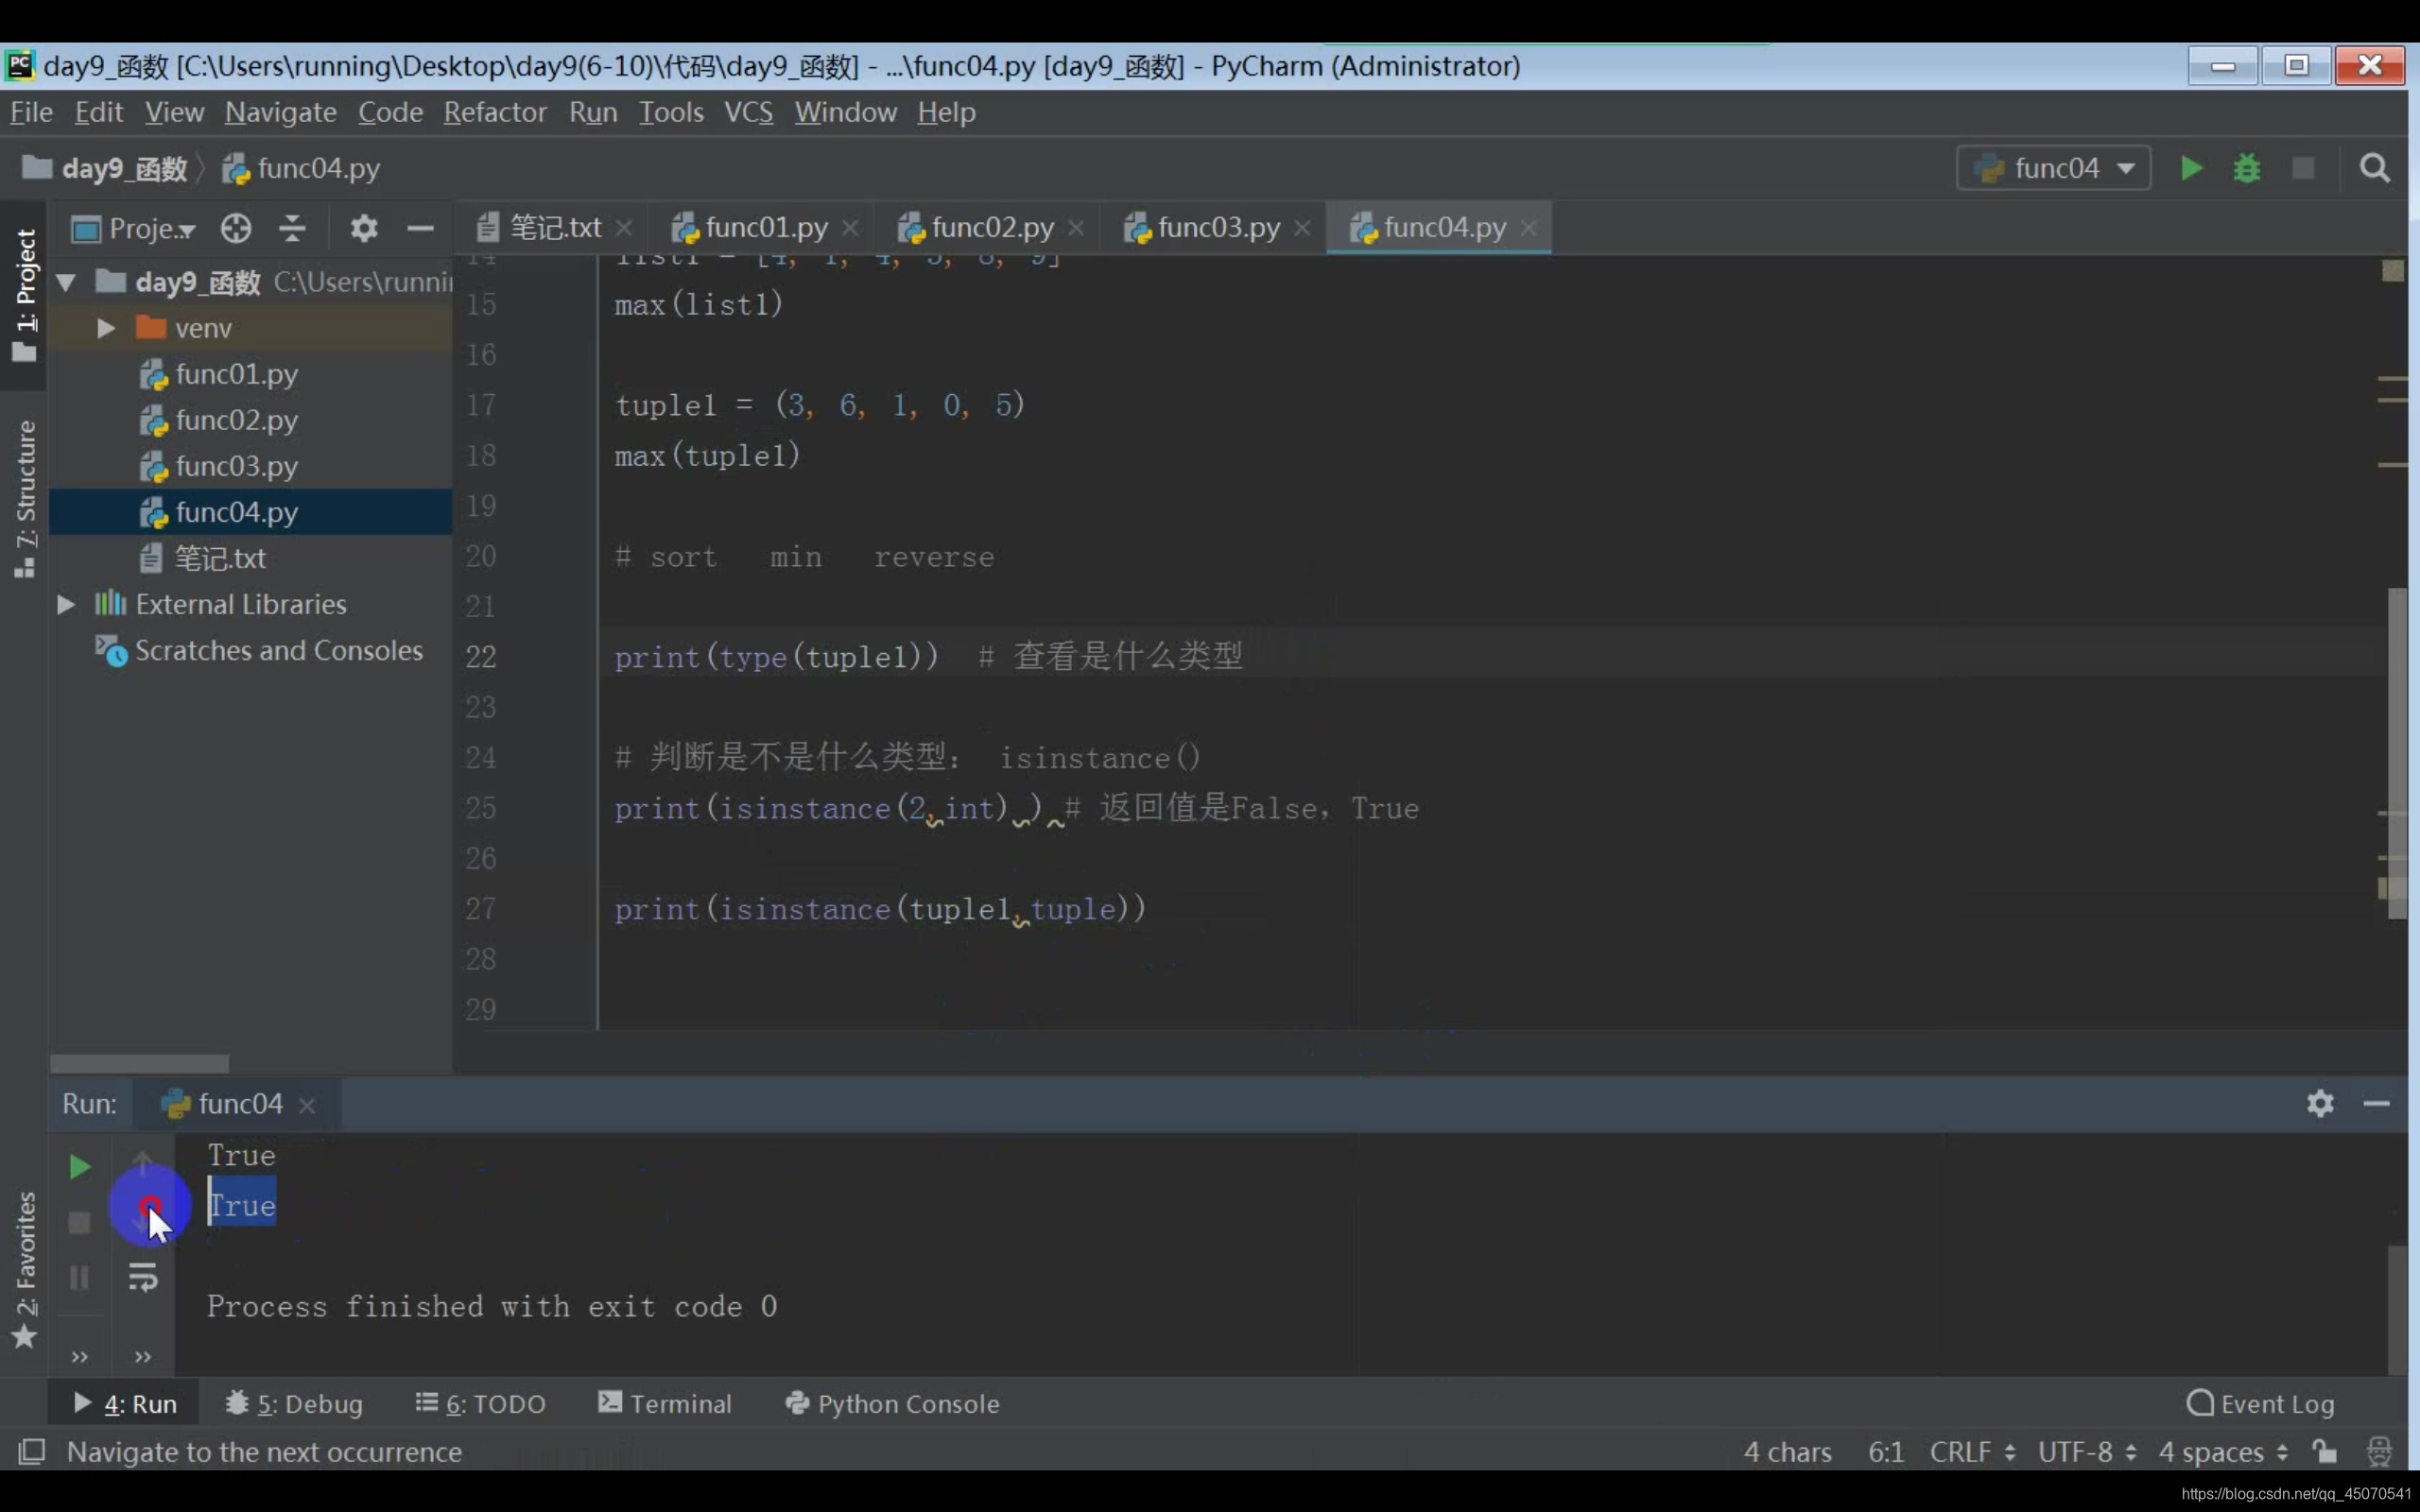Image resolution: width=2420 pixels, height=1512 pixels.
Task: Start debugging with the bug icon
Action: pos(2246,168)
